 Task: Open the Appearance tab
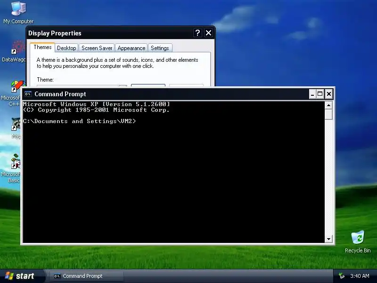coord(131,48)
